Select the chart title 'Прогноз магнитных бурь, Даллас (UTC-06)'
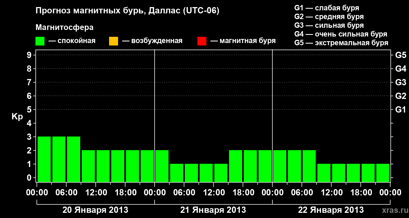 pos(127,11)
